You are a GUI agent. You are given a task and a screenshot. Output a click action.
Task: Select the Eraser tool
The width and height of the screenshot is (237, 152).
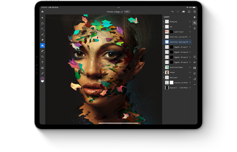coord(42,40)
